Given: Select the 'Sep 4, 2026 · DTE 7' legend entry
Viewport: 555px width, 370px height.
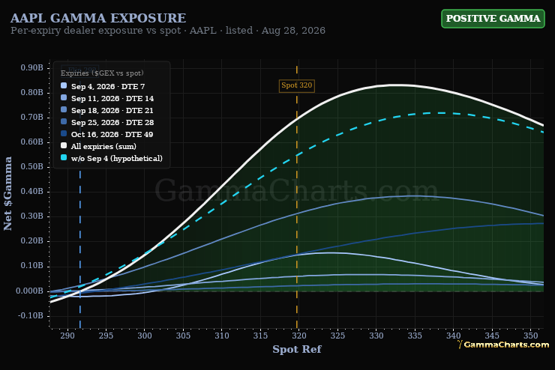Looking at the screenshot, I should tap(103, 86).
